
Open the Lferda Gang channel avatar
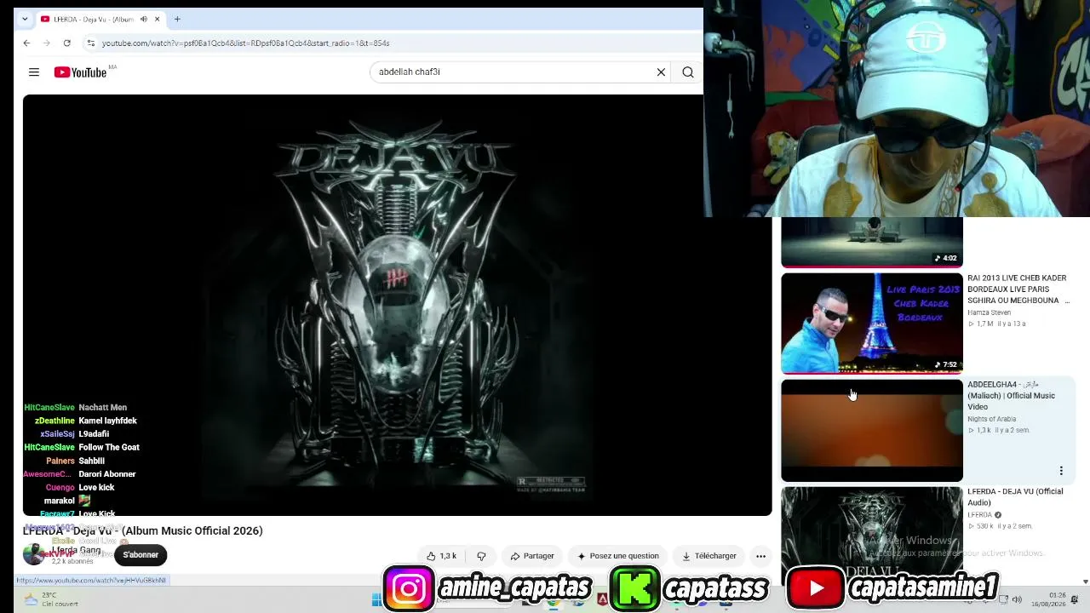click(34, 554)
